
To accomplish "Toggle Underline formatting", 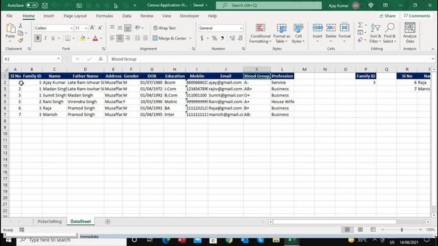I will tap(53, 38).
